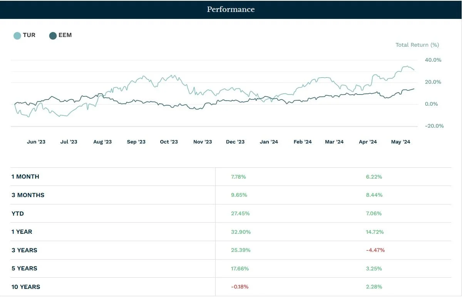Click the Total Return (%) axis label

pos(417,45)
